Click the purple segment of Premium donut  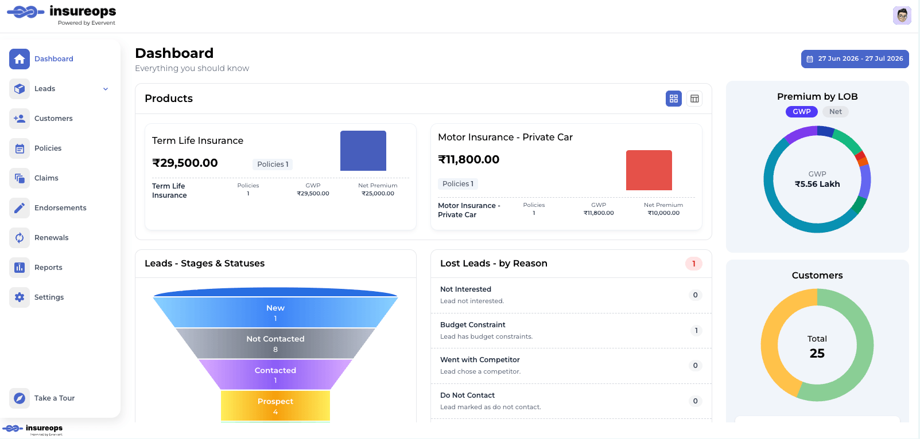pos(800,134)
